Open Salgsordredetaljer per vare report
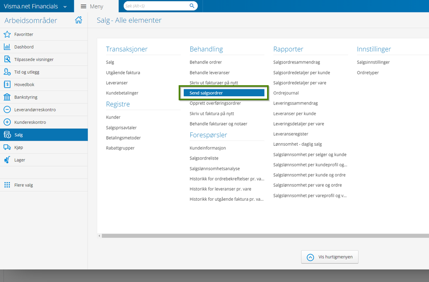The height and width of the screenshot is (282, 429). tap(300, 83)
